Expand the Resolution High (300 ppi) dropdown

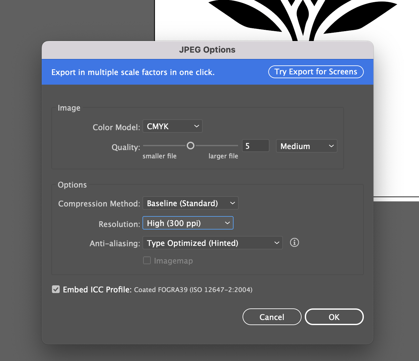(188, 223)
